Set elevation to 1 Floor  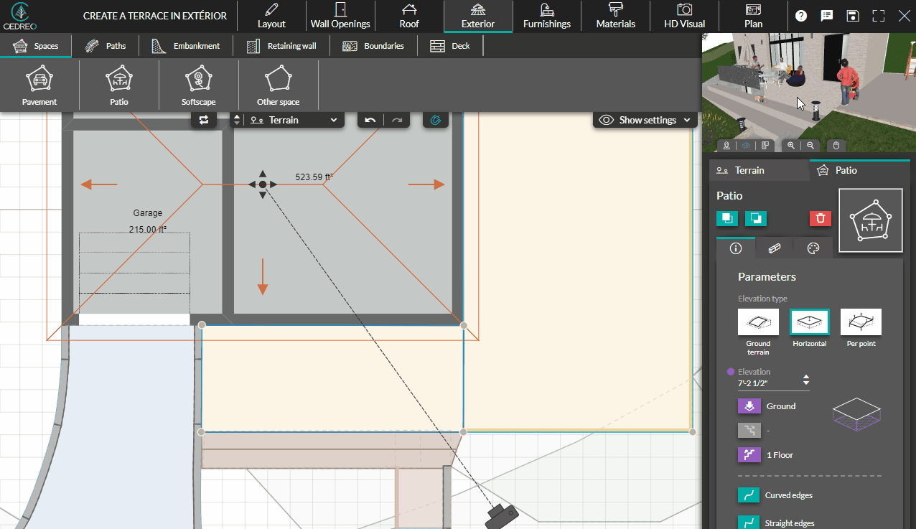click(x=749, y=455)
